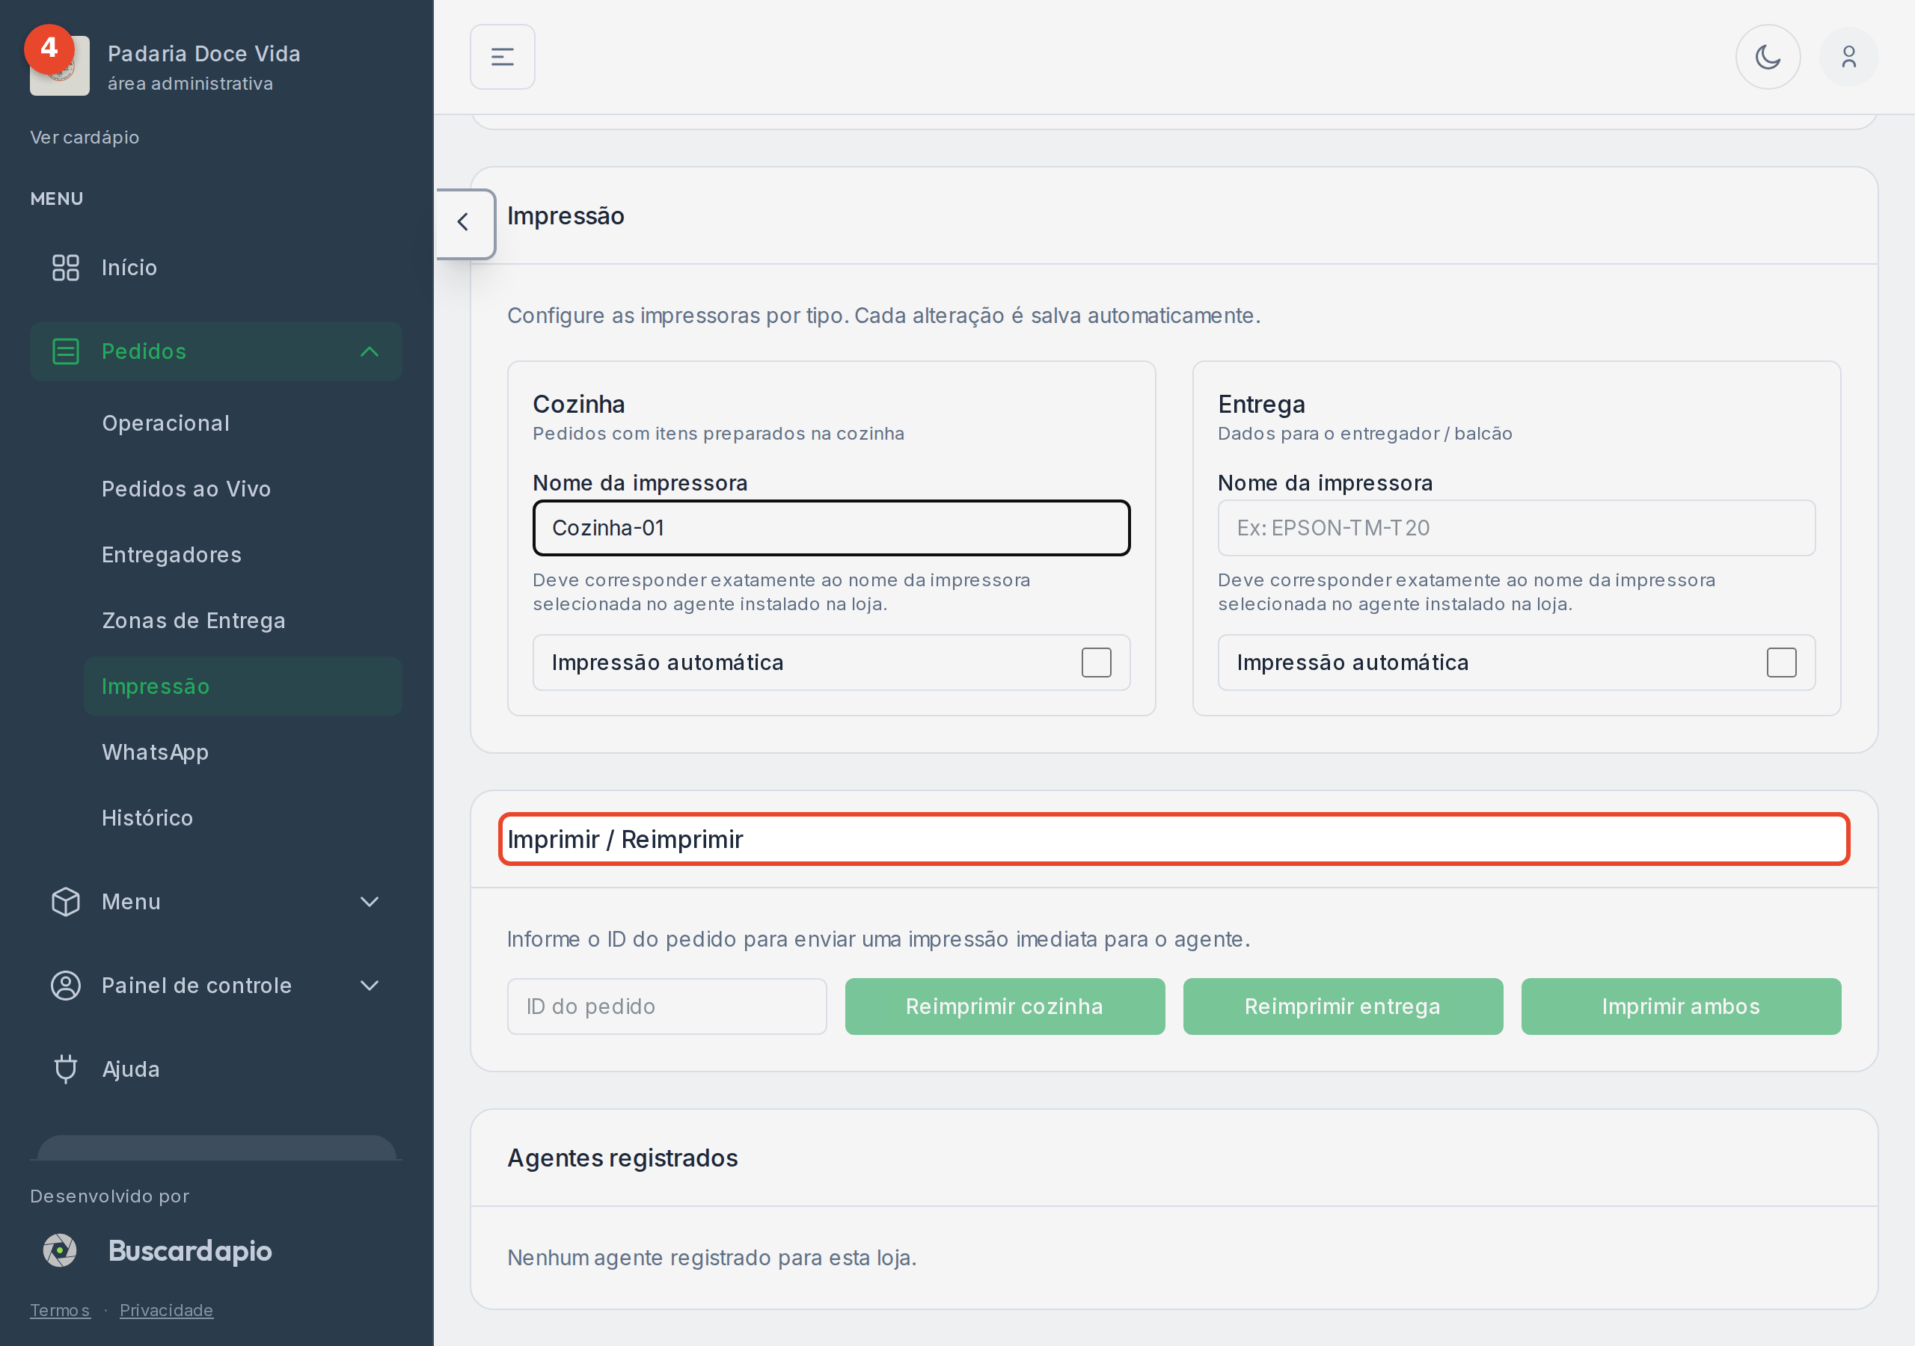This screenshot has width=1915, height=1346.
Task: Expand the Painel de controle chevron
Action: click(369, 985)
